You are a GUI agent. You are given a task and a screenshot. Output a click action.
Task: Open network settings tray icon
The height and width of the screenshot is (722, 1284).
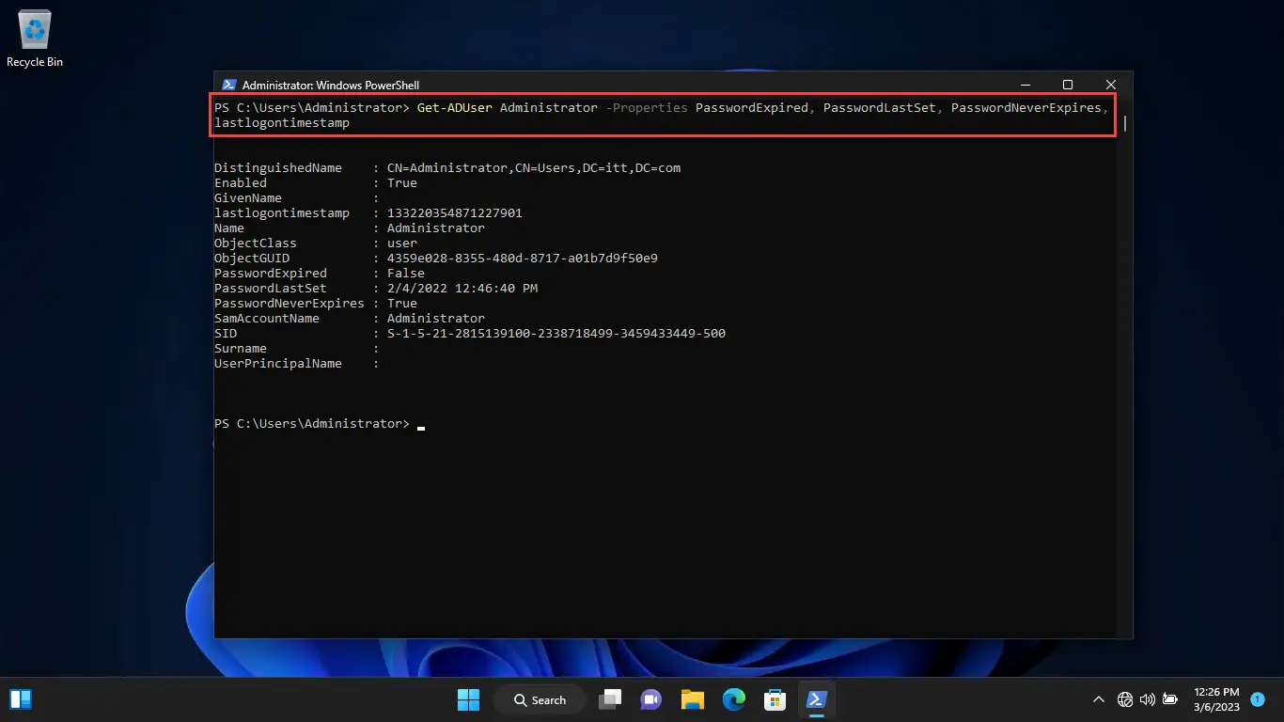coord(1124,699)
